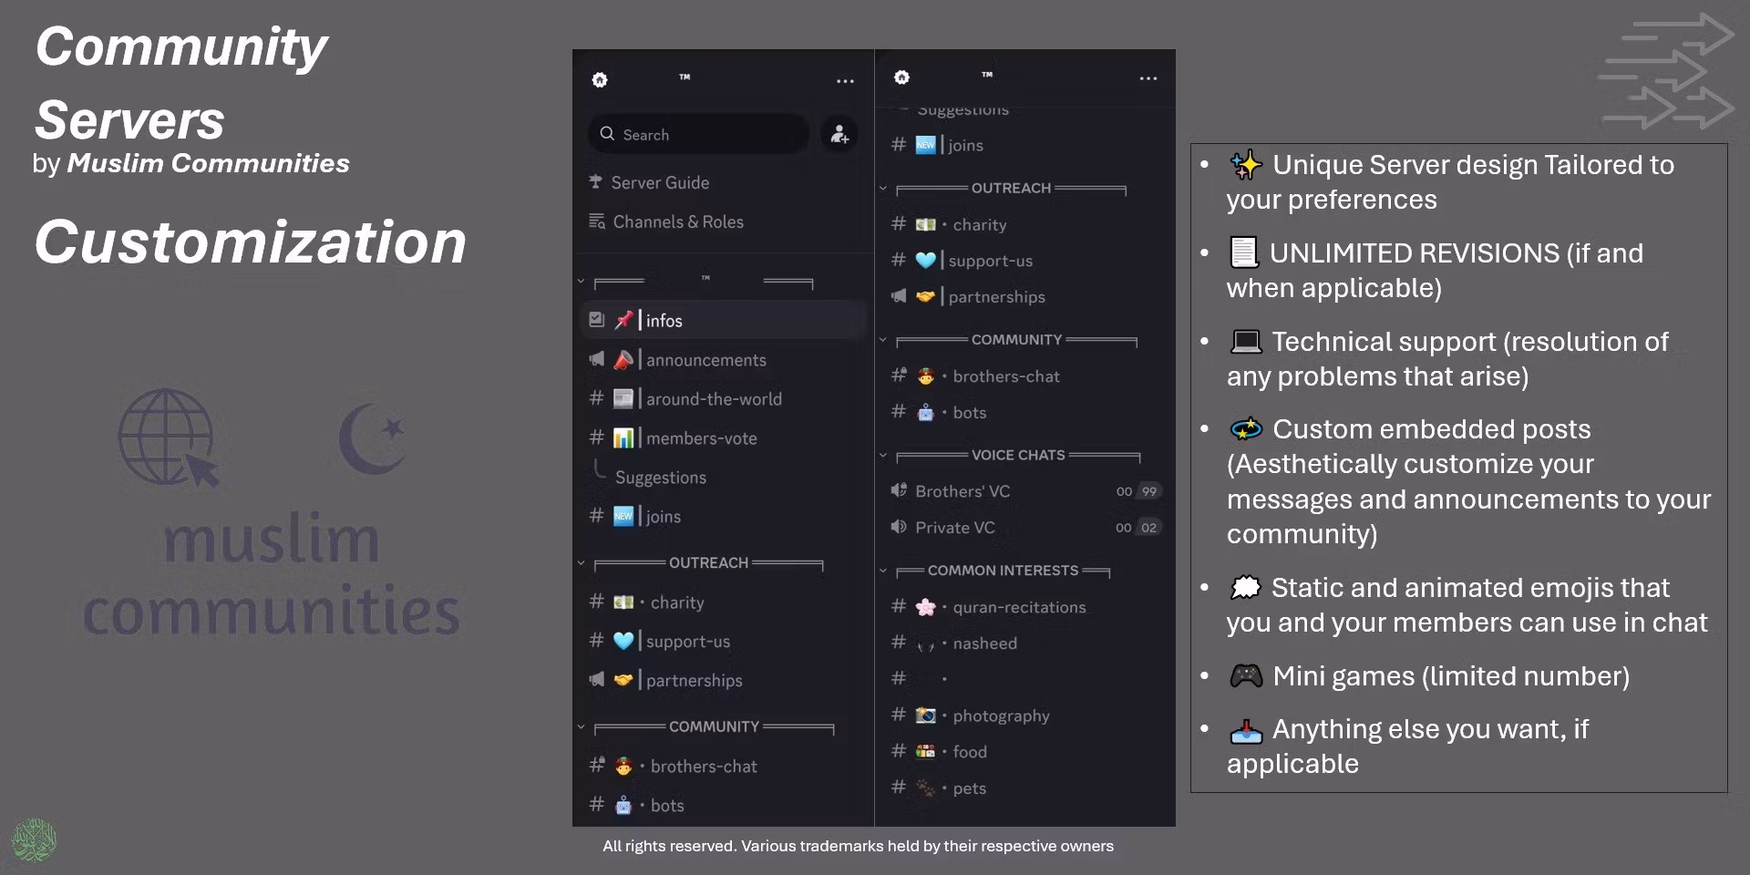Click the pin emoji on infos channel
The width and height of the screenshot is (1750, 875).
(623, 320)
